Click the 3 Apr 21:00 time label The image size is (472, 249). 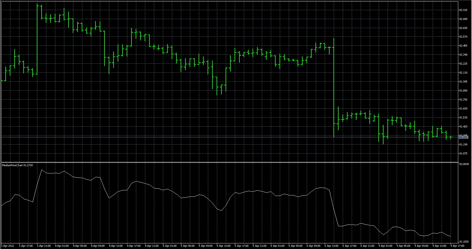pyautogui.click(x=44, y=246)
